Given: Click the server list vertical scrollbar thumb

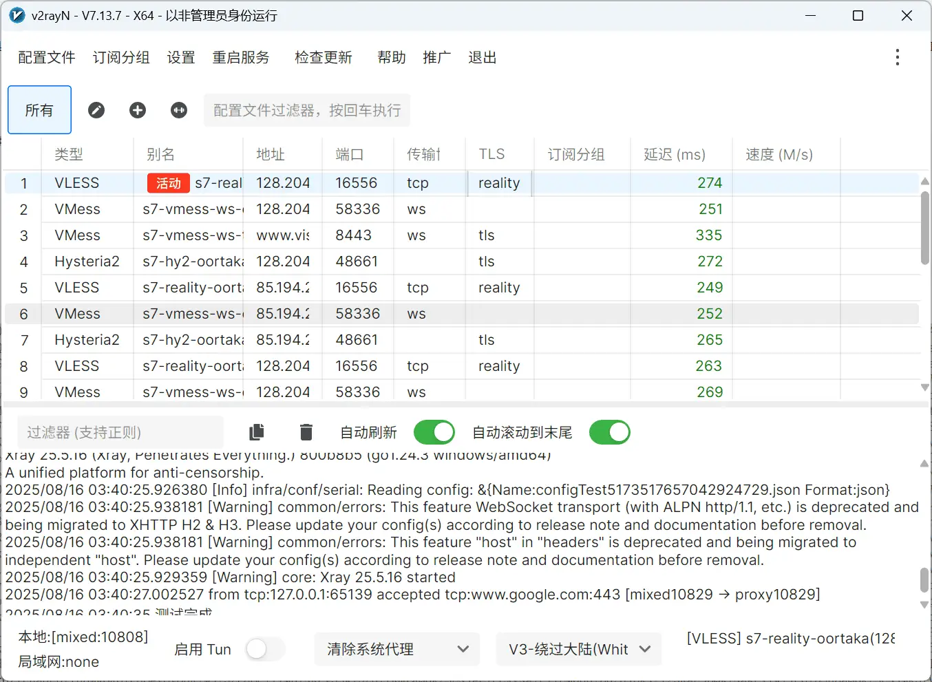Looking at the screenshot, I should (x=924, y=228).
